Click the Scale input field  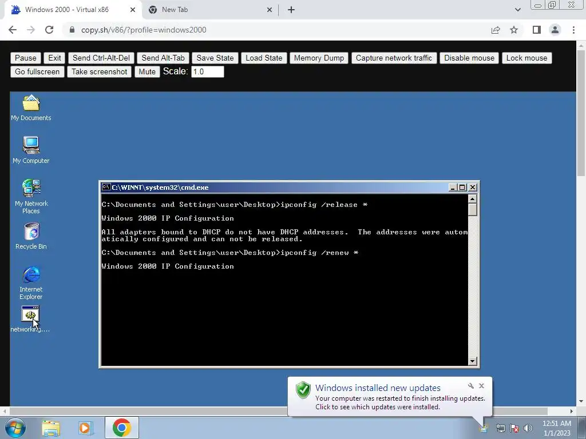coord(207,71)
